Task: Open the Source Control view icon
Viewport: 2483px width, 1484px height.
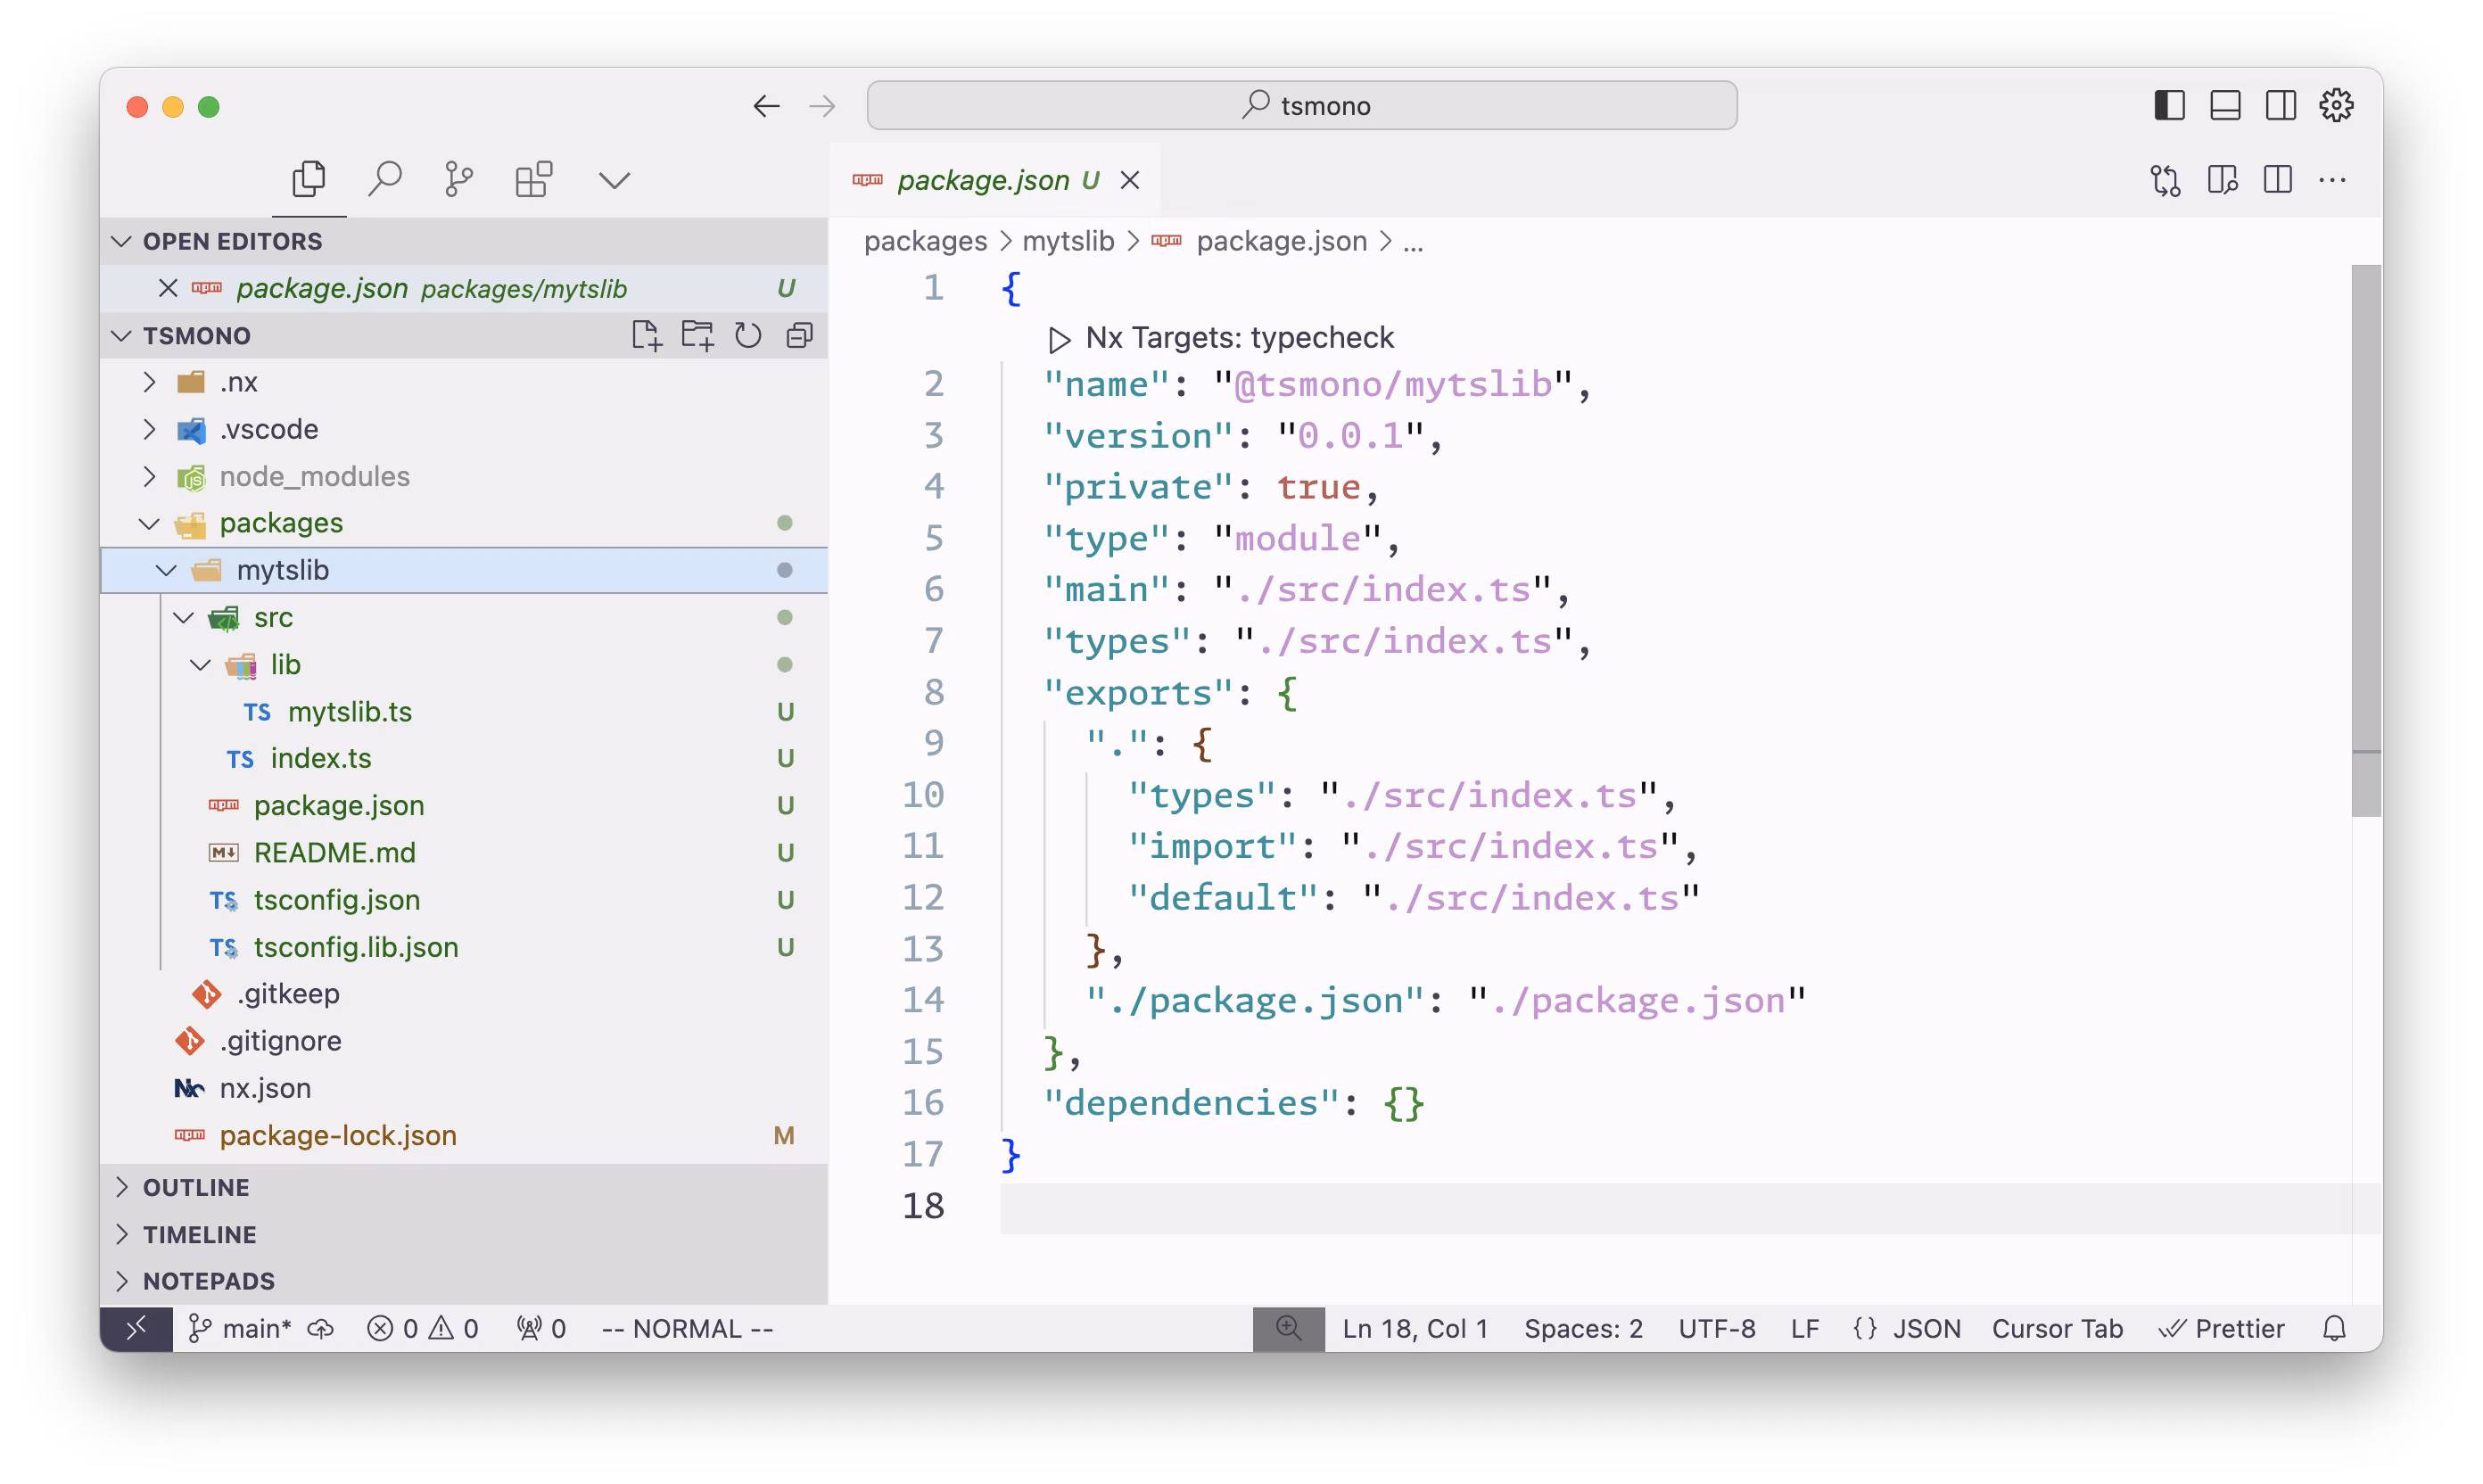Action: coord(459,180)
